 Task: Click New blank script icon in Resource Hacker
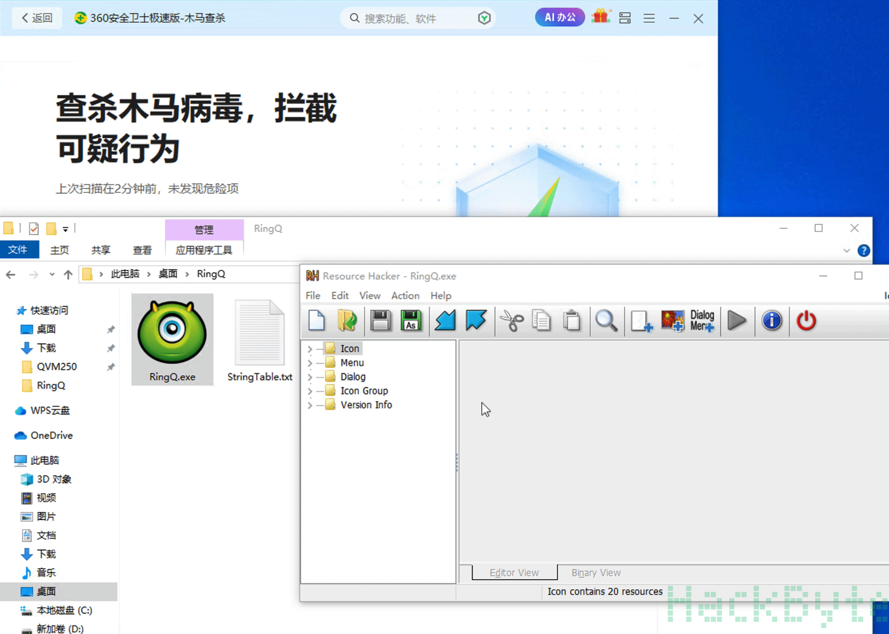pyautogui.click(x=316, y=321)
